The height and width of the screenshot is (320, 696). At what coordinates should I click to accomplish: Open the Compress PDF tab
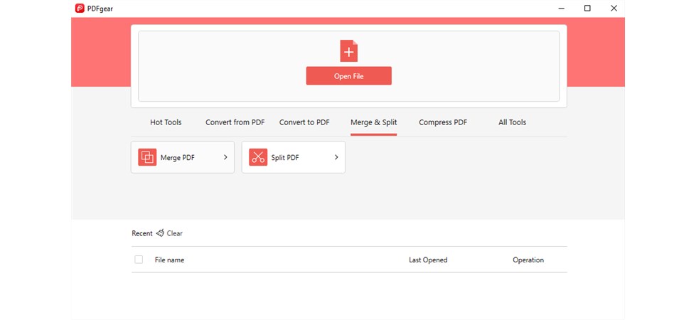(443, 122)
